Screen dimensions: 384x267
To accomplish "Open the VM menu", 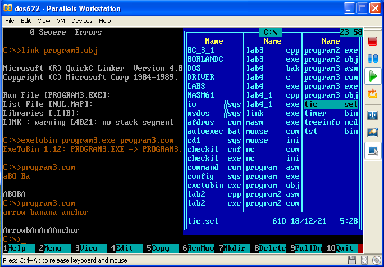I will pos(61,21).
